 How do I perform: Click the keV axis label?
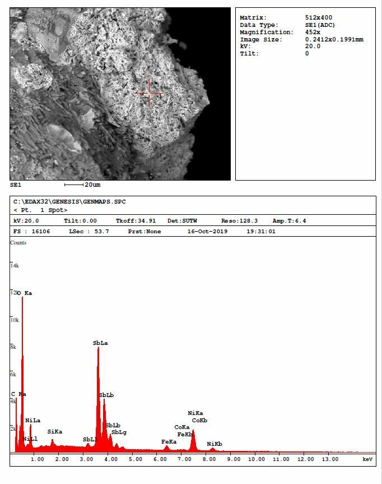367,459
